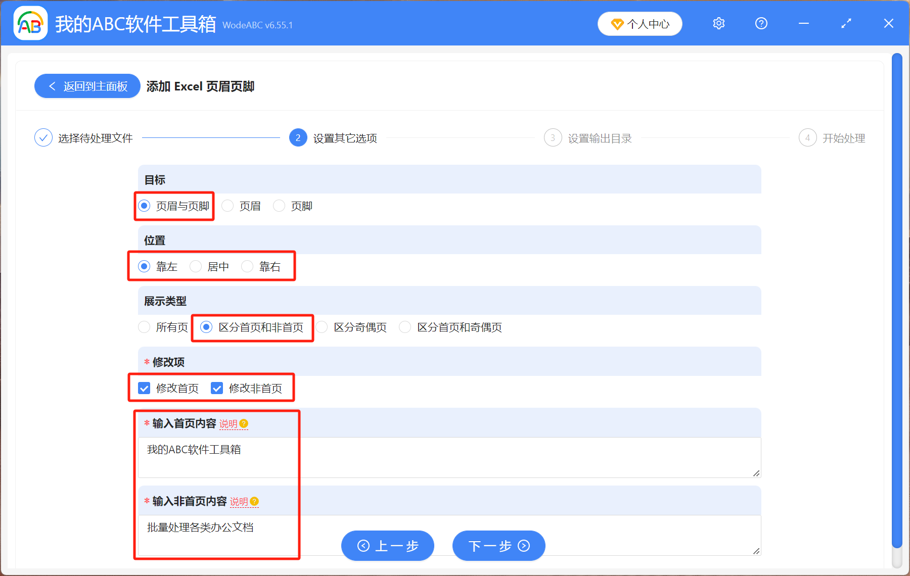Screen dimensions: 910x576
Task: Click the back chevron on 返回到主面板
Action: pos(53,86)
